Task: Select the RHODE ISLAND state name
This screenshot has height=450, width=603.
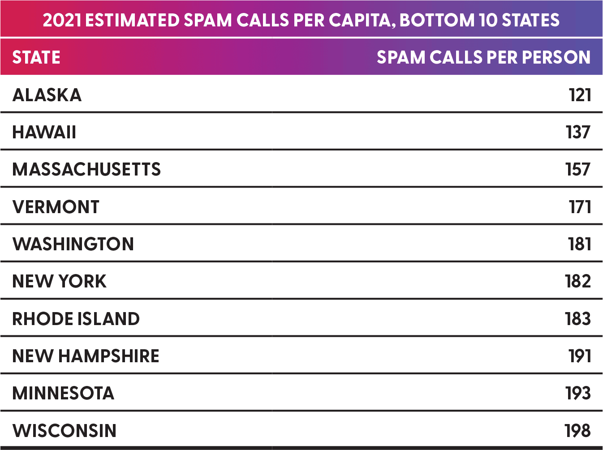Action: [76, 319]
